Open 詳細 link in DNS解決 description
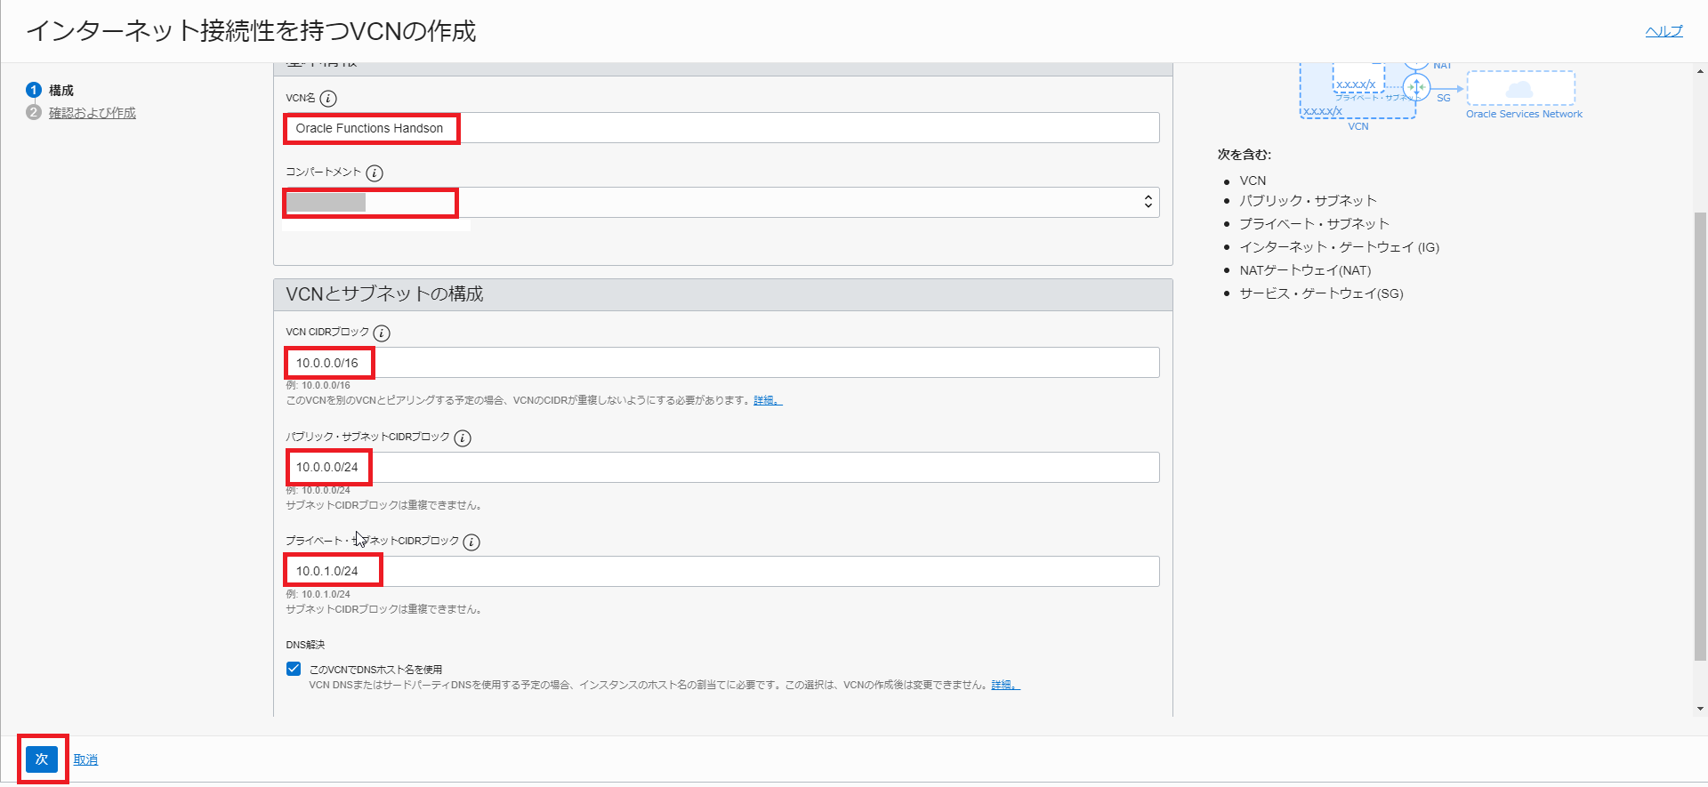This screenshot has height=787, width=1708. [x=1004, y=686]
